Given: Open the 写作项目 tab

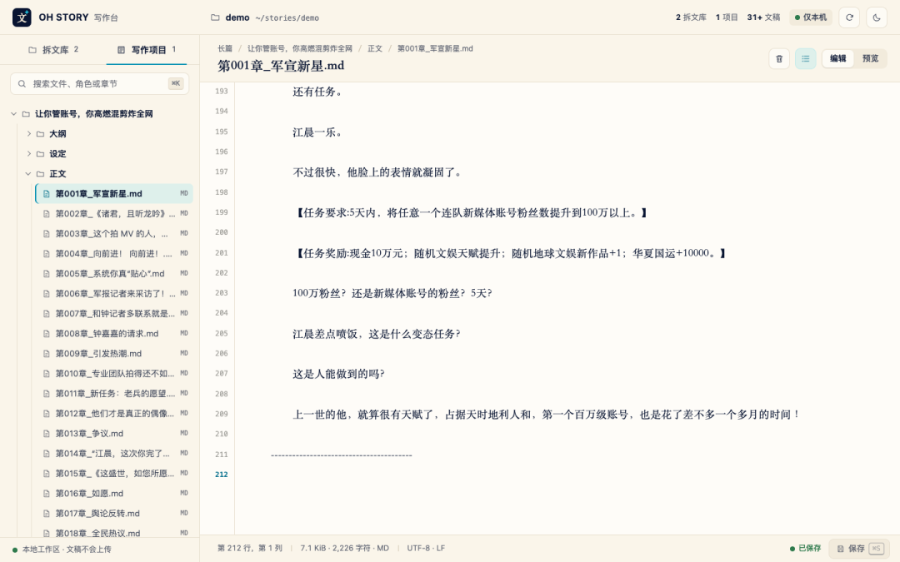Looking at the screenshot, I should 147,50.
